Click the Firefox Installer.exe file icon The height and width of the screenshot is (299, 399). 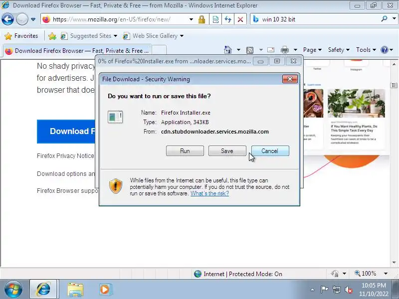pos(115,117)
